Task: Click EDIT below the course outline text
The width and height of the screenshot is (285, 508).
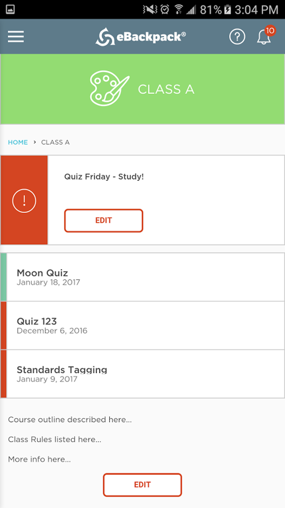Action: 142,485
